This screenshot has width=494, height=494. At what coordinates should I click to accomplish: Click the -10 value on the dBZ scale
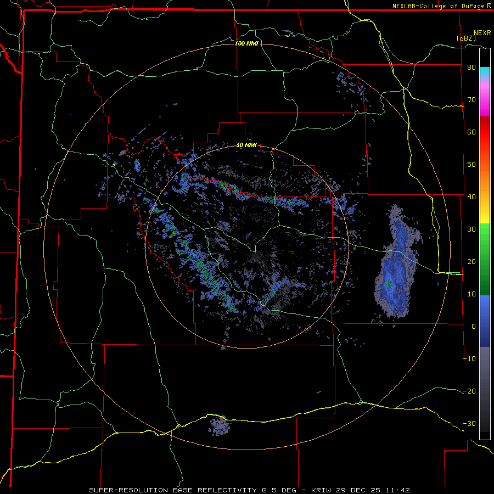(469, 358)
